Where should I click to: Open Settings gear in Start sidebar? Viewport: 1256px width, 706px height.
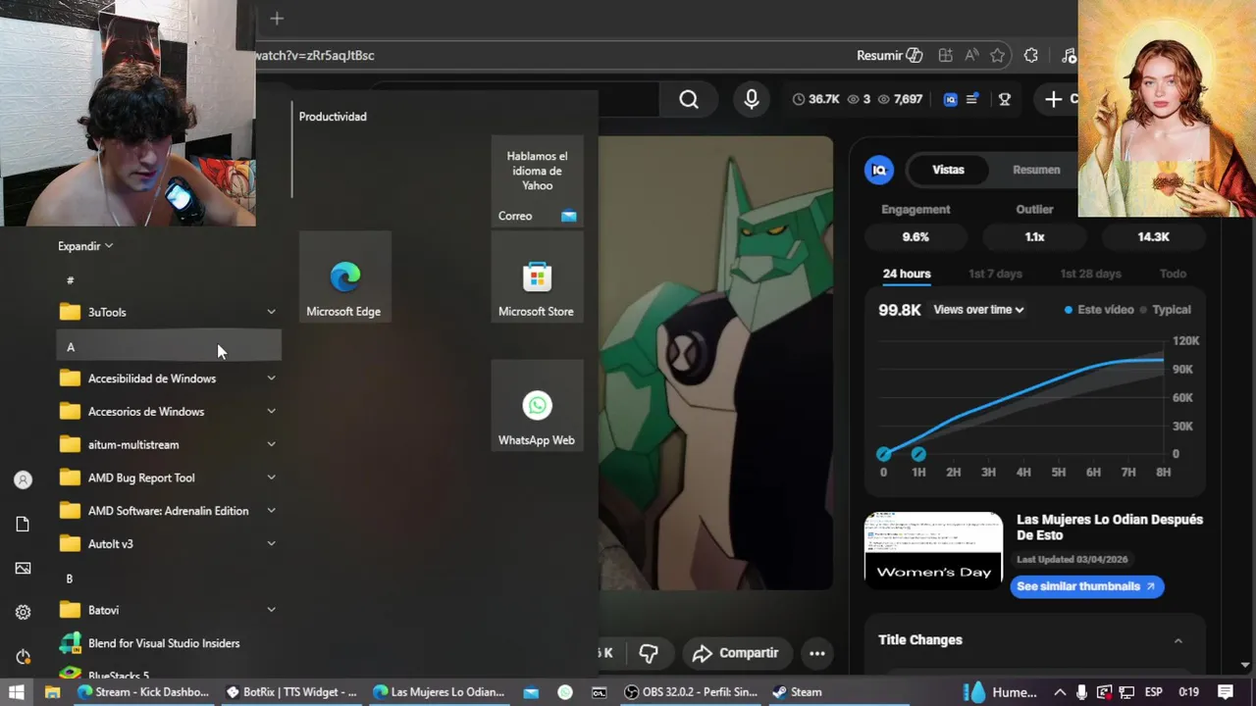point(23,613)
